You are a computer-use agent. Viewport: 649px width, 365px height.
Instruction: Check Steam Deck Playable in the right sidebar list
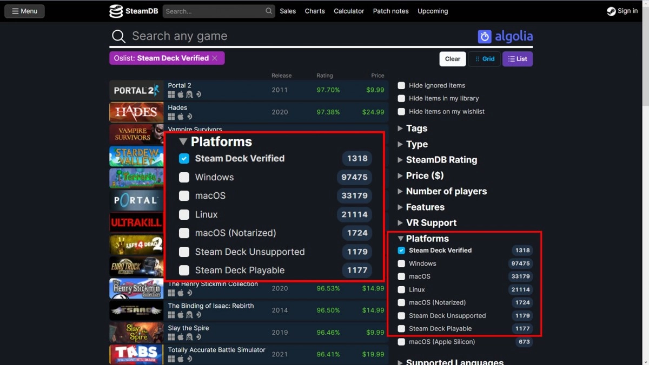(x=401, y=328)
